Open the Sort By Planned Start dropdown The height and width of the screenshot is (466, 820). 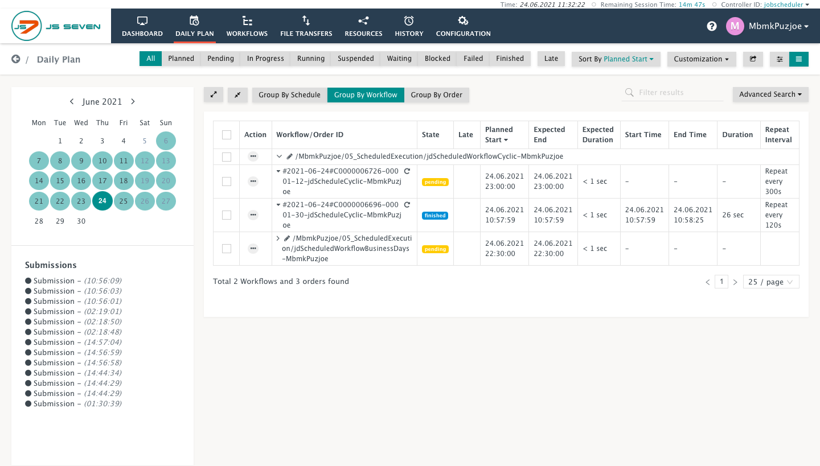tap(616, 59)
